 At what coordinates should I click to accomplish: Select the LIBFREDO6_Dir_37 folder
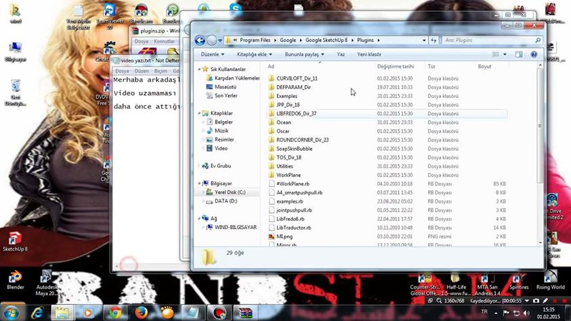click(x=296, y=114)
